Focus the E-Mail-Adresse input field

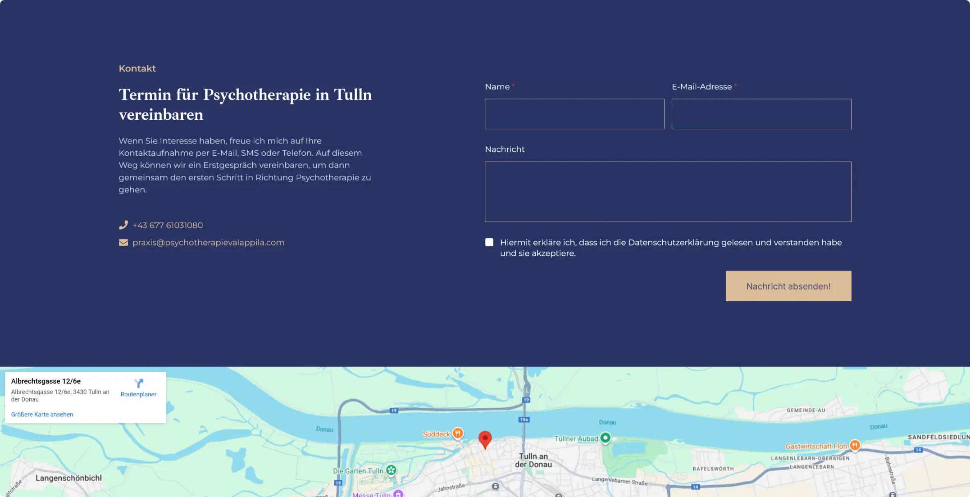(761, 114)
